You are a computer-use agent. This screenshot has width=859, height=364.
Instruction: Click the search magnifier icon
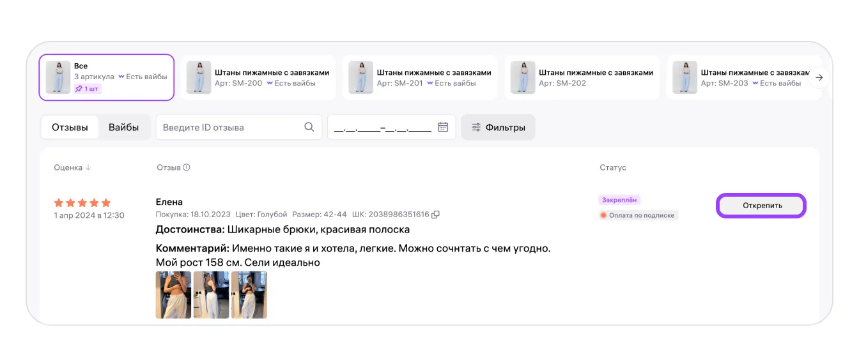[x=309, y=127]
